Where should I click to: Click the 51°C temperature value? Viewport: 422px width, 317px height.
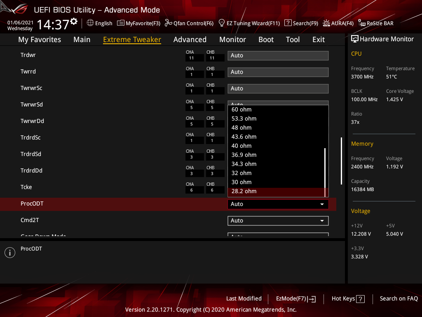(392, 77)
